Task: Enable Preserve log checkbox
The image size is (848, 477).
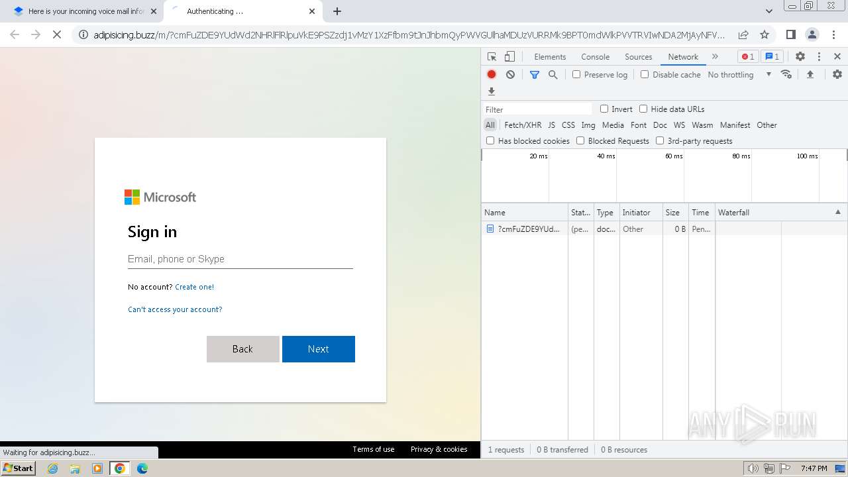Action: 576,74
